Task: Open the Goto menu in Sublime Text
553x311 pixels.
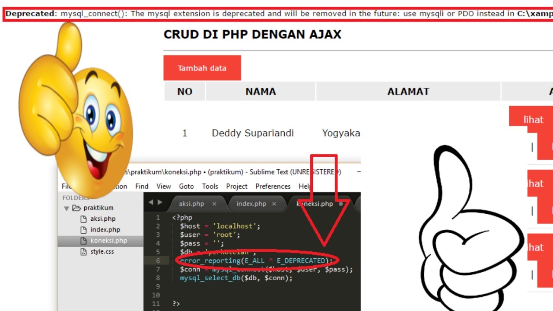Action: click(186, 186)
